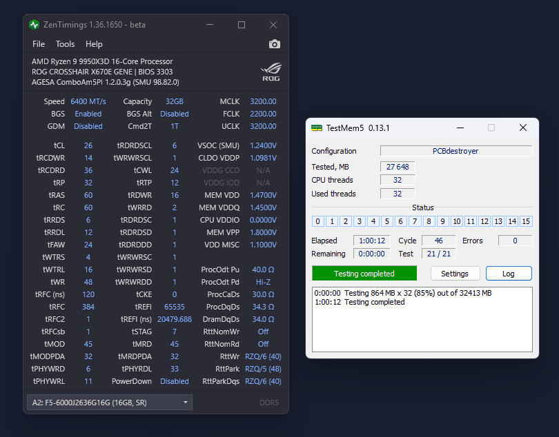Close the ZenTimings window
Screen dimensions: 559x437
273,25
